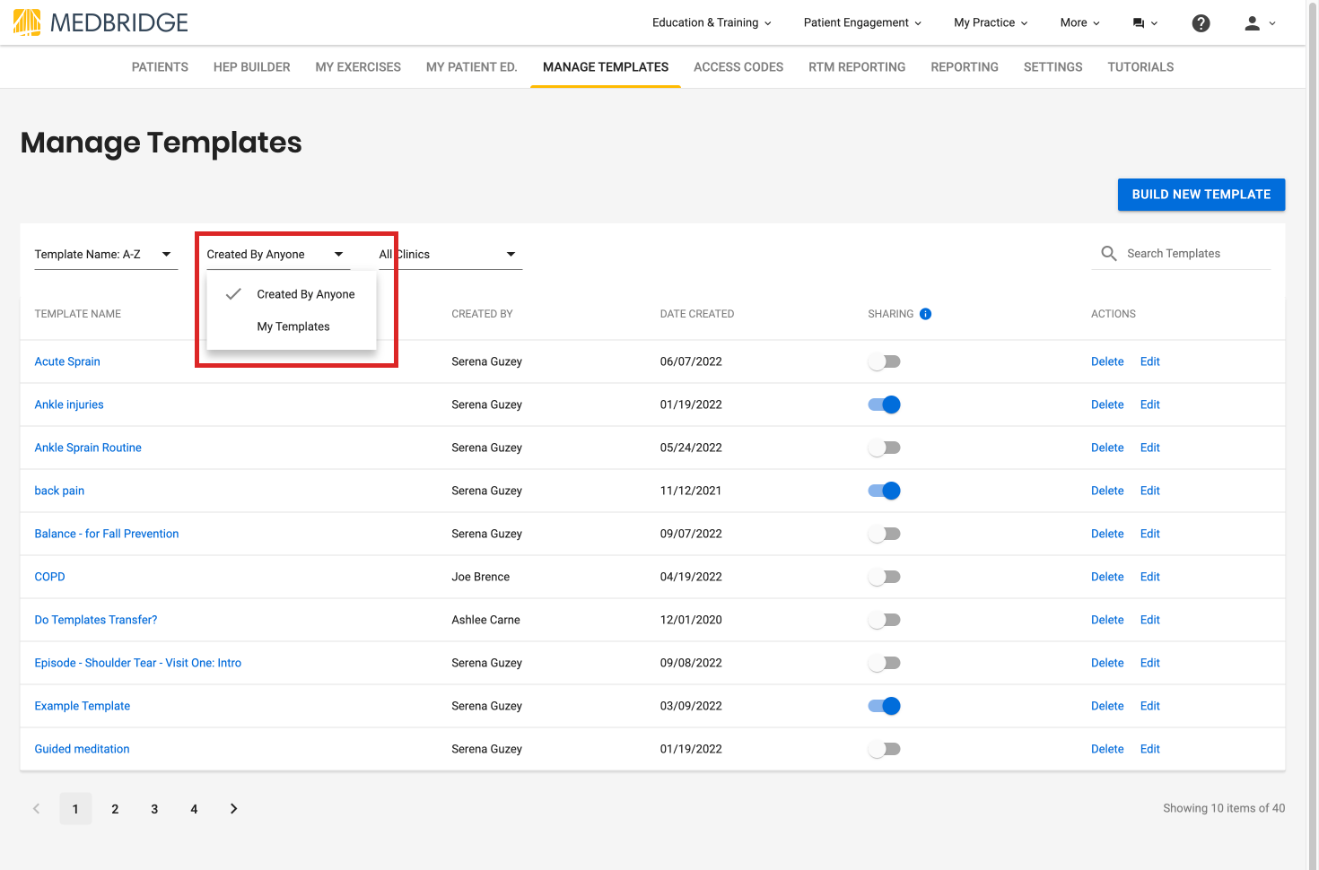Select page 1 in pagination
The image size is (1319, 870).
[x=75, y=809]
